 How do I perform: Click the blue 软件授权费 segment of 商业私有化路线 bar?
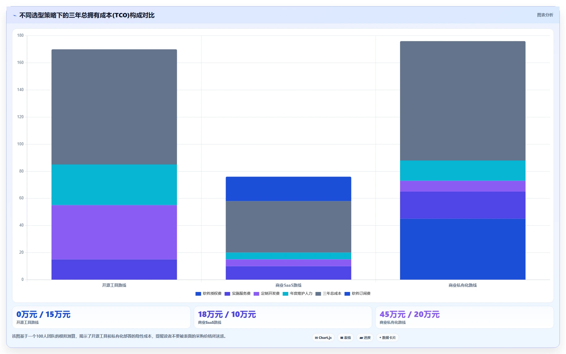tap(463, 249)
